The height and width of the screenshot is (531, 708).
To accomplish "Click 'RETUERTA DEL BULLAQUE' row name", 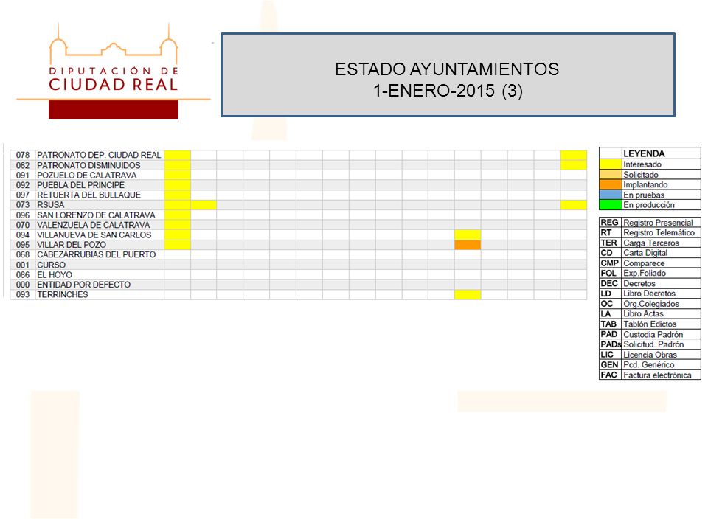I will point(89,195).
